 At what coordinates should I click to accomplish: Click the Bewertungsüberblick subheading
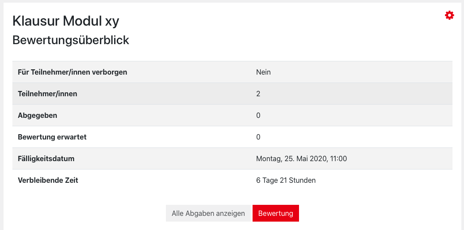pyautogui.click(x=71, y=40)
